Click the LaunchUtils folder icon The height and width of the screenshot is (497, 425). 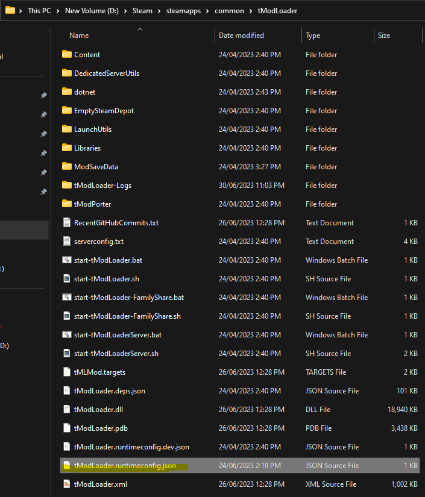[x=66, y=129]
